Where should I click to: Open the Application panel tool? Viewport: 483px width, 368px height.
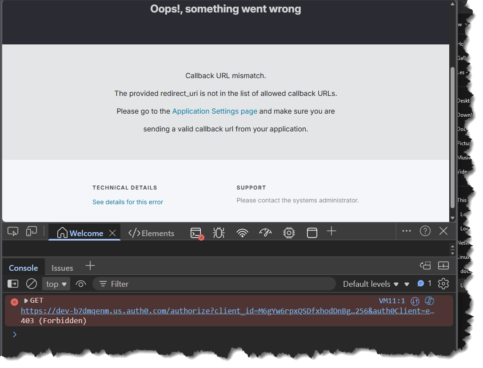click(311, 232)
